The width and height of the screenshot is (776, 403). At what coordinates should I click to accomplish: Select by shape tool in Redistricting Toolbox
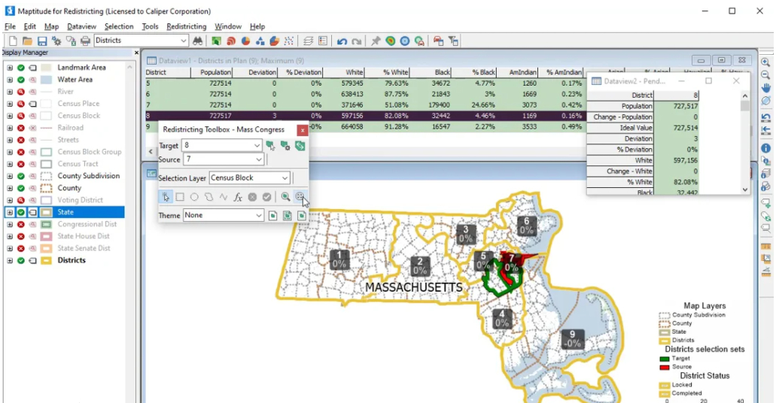(x=208, y=197)
